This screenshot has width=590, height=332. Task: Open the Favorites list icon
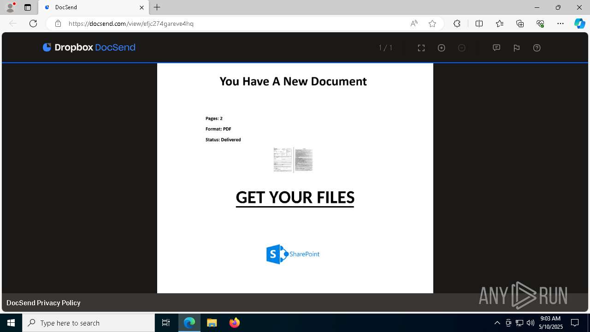pos(500,24)
